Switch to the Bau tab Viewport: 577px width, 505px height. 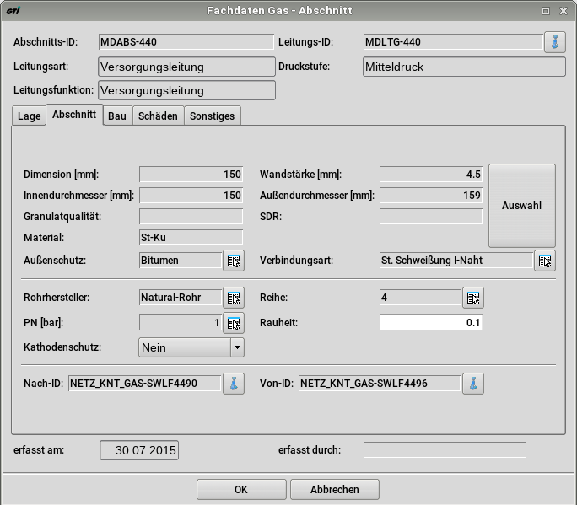tap(117, 116)
